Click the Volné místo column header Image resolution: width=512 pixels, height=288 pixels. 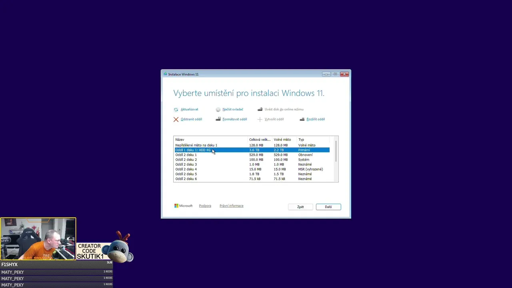(284, 140)
